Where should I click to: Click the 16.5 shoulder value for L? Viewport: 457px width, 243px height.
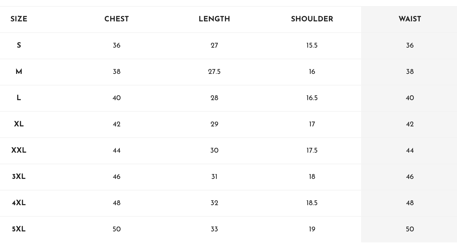(x=312, y=98)
